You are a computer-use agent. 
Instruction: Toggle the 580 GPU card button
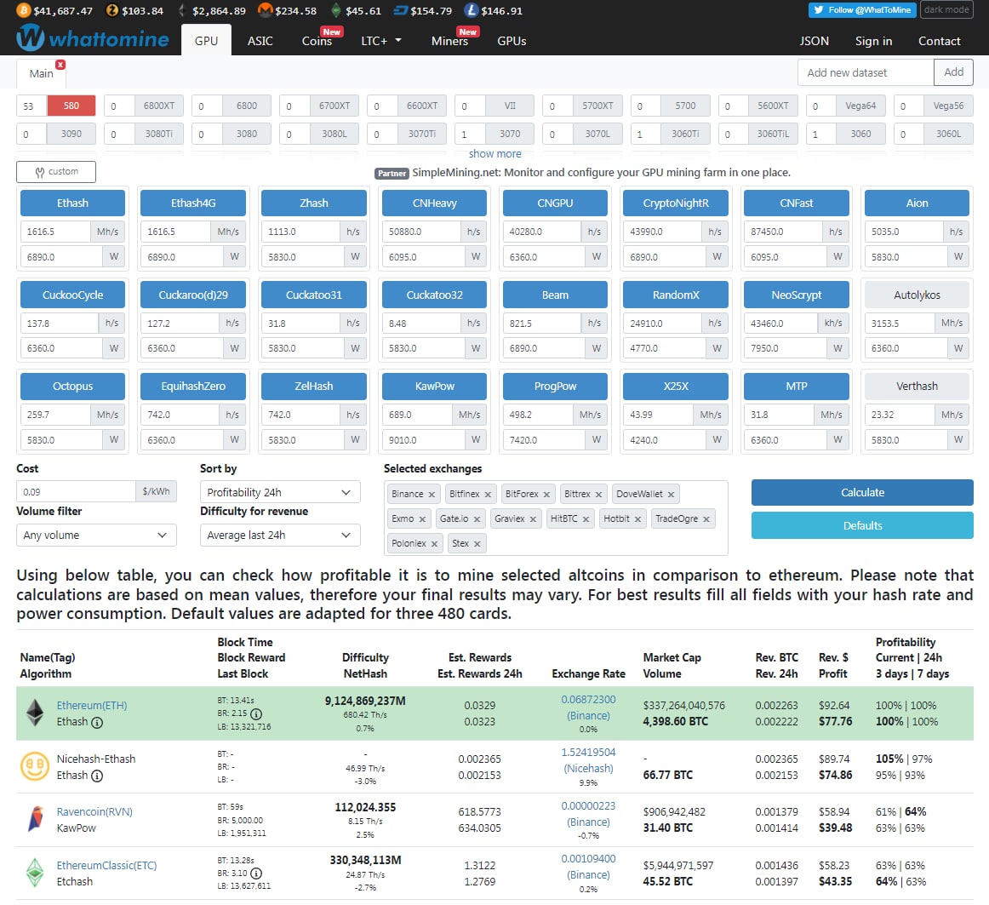71,106
